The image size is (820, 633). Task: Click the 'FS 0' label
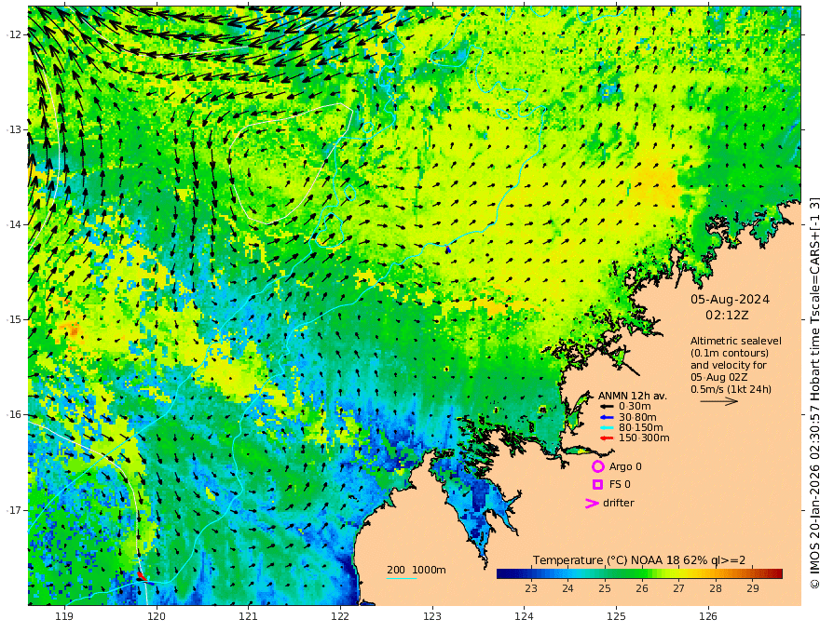620,485
